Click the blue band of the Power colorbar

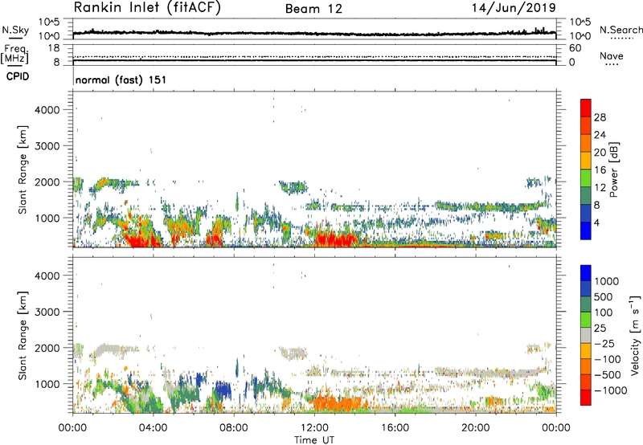tap(586, 231)
